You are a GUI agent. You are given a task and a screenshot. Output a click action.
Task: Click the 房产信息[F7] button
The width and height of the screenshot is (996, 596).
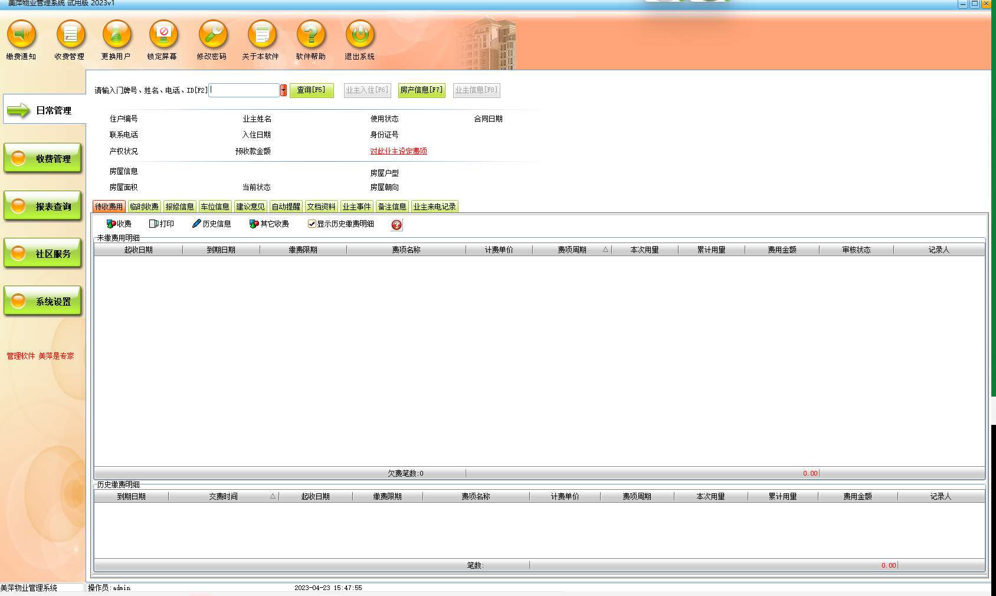click(x=421, y=90)
